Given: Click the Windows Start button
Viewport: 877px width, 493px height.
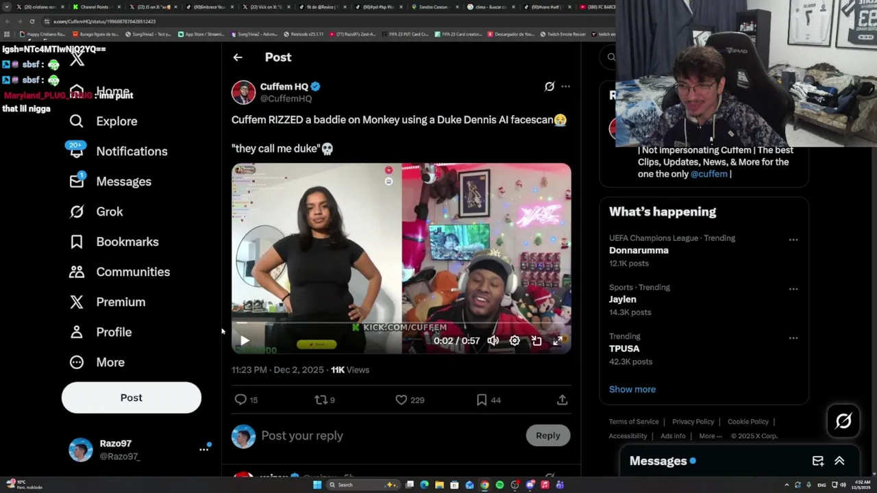Looking at the screenshot, I should click(x=317, y=485).
